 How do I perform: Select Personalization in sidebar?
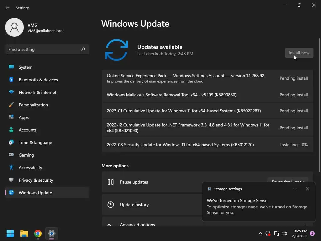click(x=47, y=105)
